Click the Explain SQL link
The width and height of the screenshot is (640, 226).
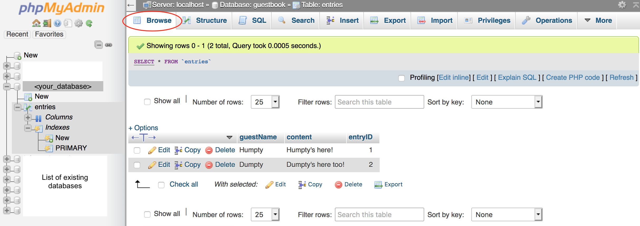tap(517, 78)
